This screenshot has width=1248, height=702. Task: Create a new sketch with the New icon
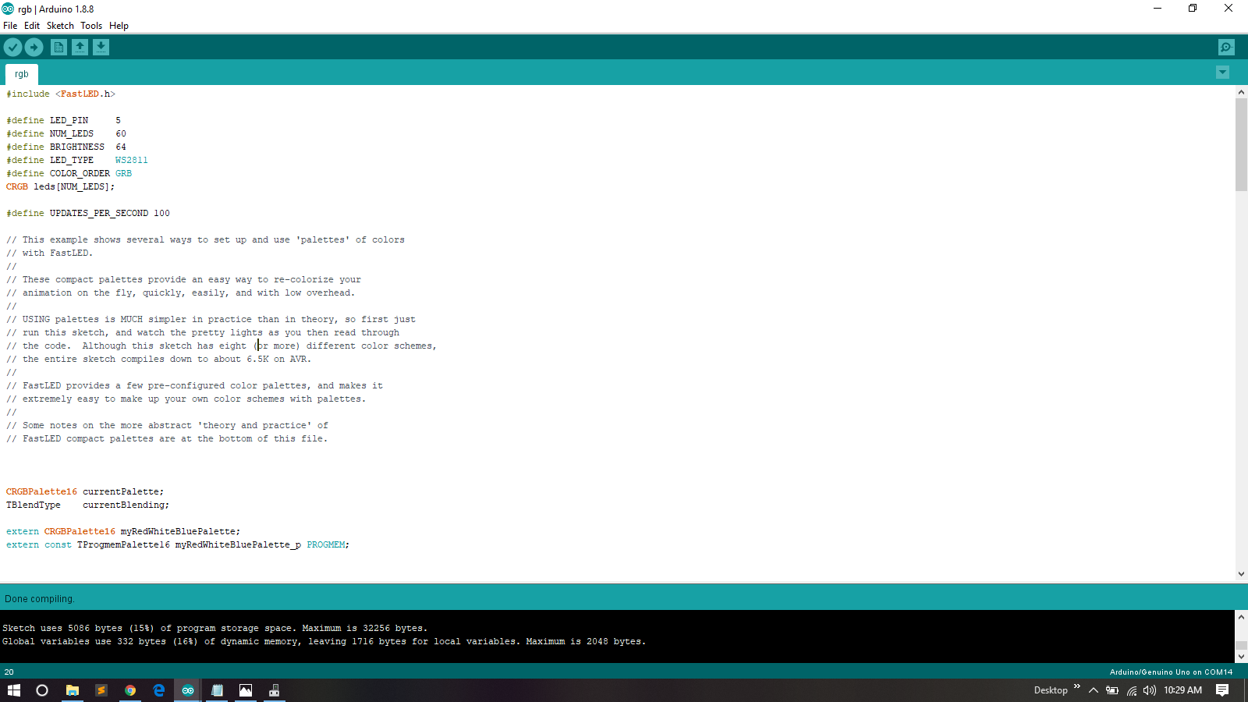[x=58, y=48]
